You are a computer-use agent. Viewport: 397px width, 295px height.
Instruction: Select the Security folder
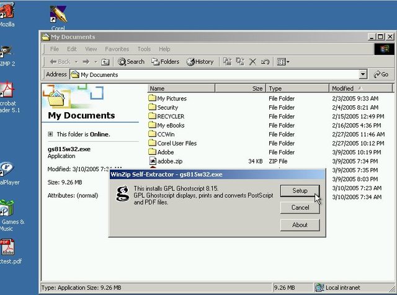(x=163, y=107)
